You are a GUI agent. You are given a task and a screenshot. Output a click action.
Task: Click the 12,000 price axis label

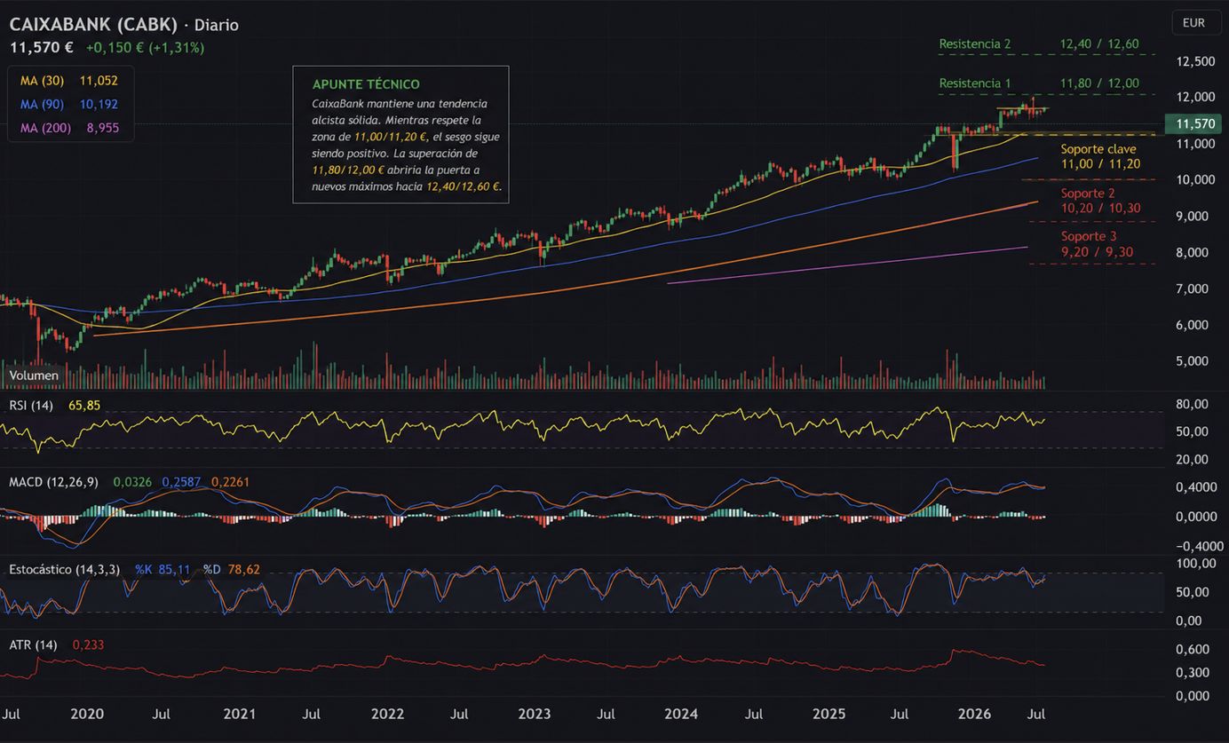pyautogui.click(x=1195, y=98)
